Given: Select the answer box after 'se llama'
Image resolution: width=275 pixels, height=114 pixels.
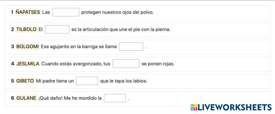Looking at the screenshot, I should [131, 47].
